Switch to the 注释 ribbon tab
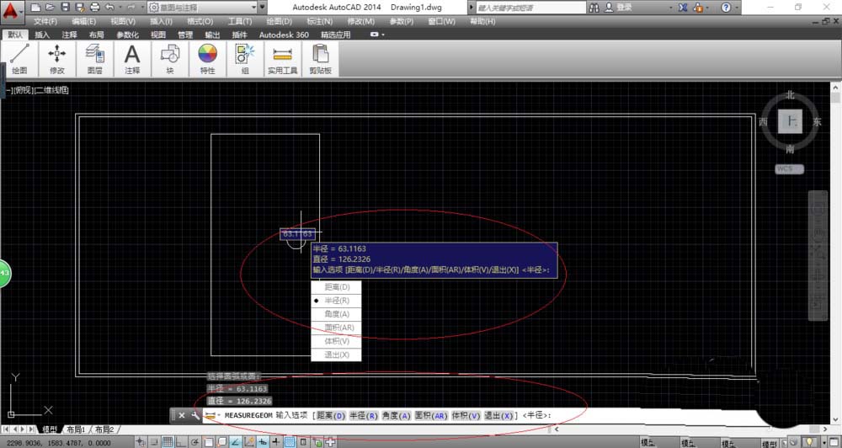The image size is (842, 448). coord(69,35)
